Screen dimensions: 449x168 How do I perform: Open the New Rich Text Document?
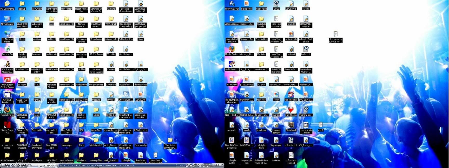coord(232,143)
